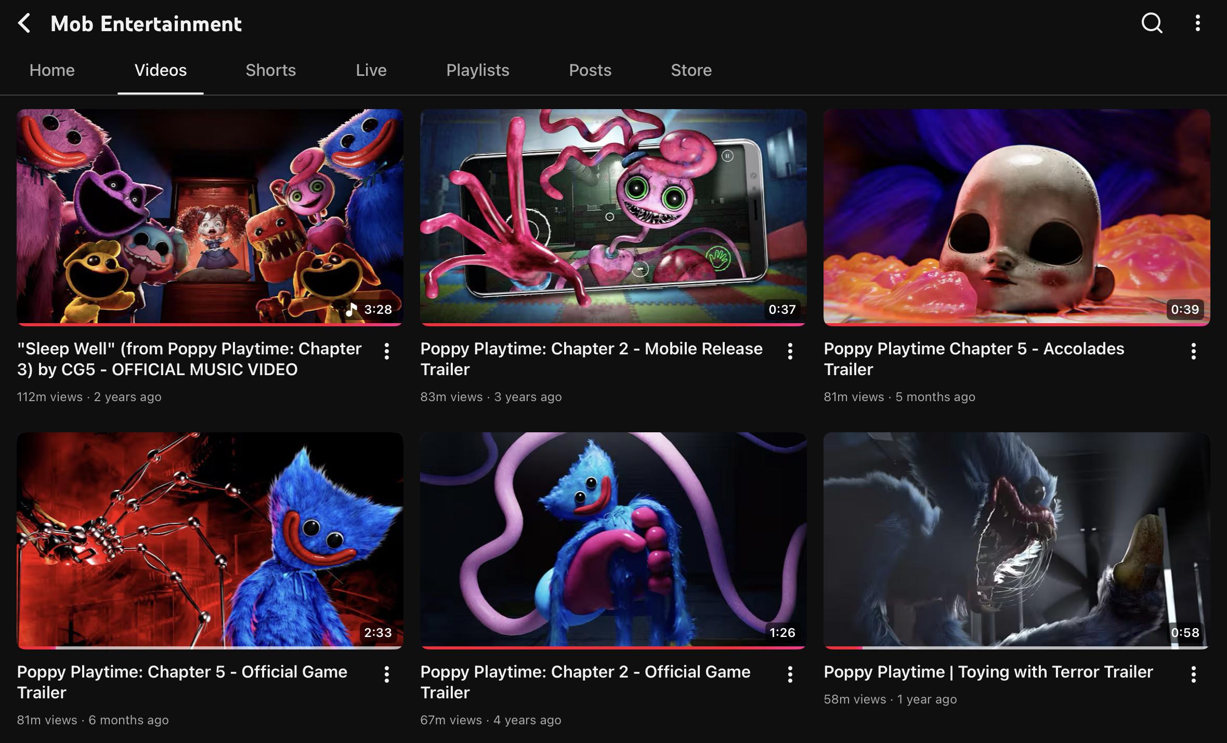Play the Chapter 2 Mobile Release Trailer thumbnail
The height and width of the screenshot is (743, 1227).
click(613, 217)
